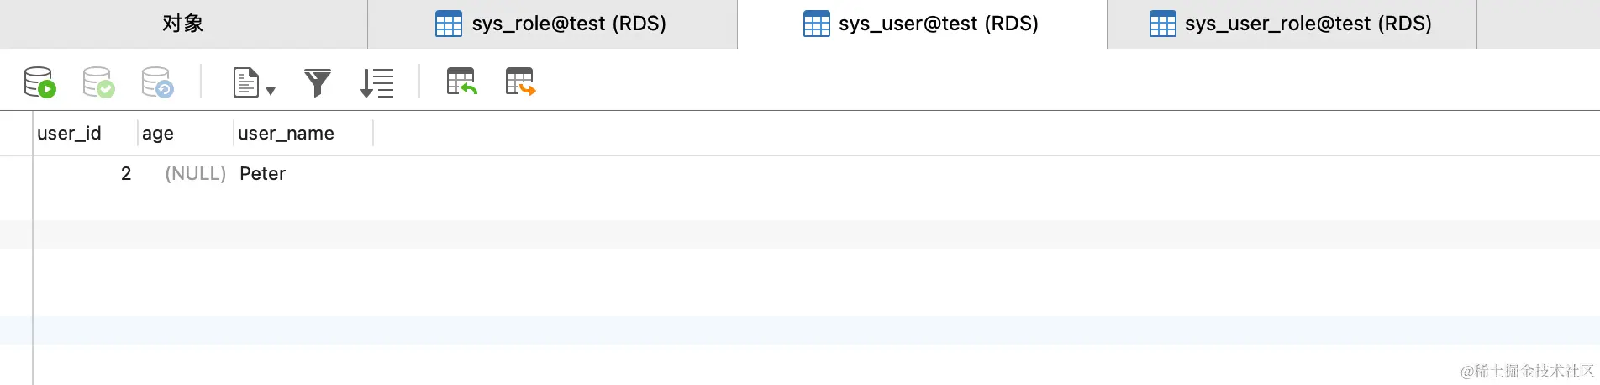This screenshot has width=1600, height=385.
Task: Open the Filter funnel tool
Action: 318,82
